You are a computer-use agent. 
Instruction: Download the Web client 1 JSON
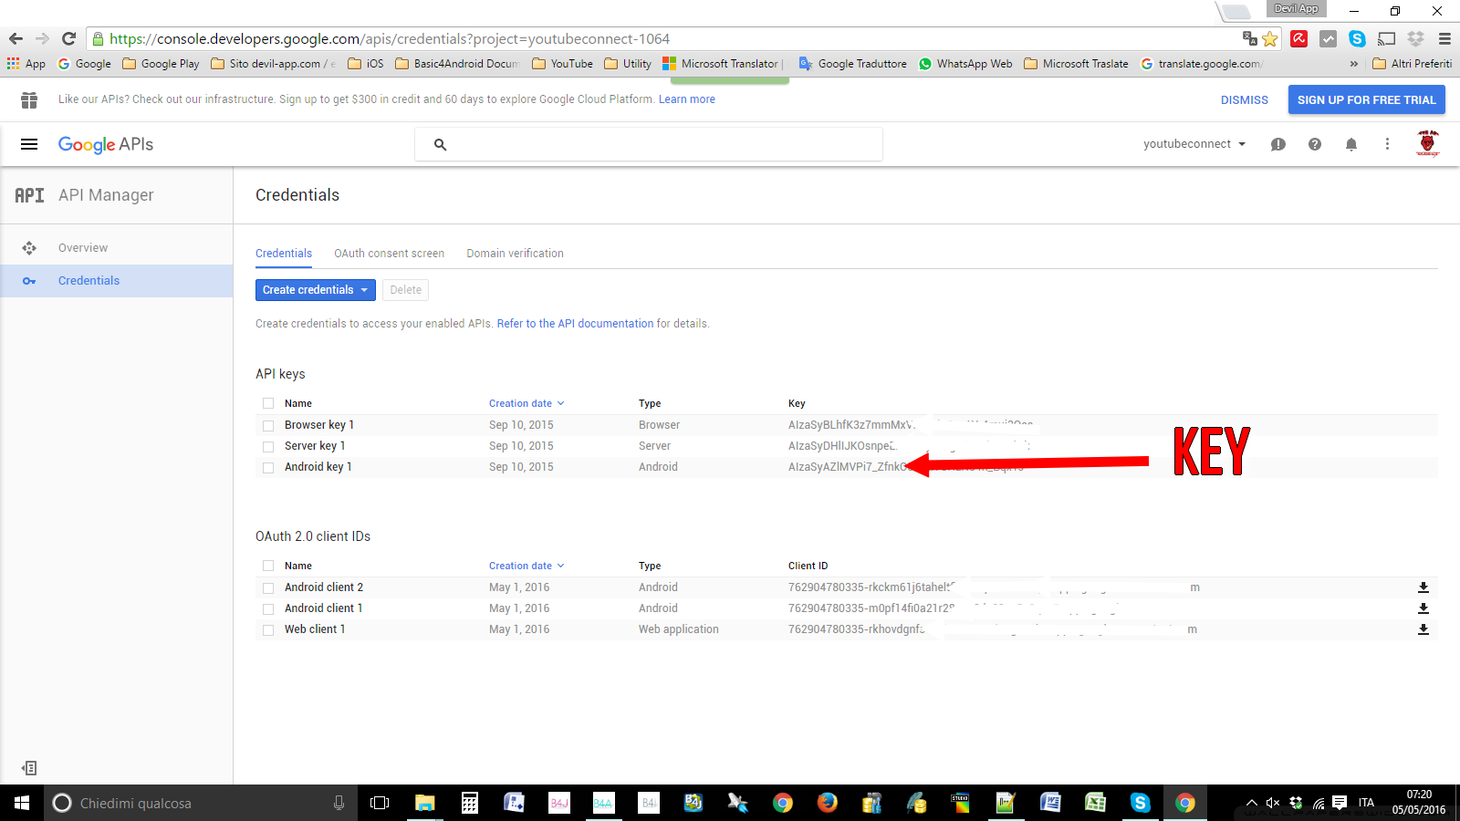pyautogui.click(x=1423, y=629)
